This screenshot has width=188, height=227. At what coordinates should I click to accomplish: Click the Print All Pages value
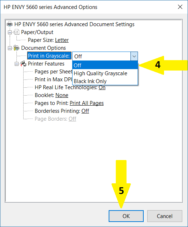tap(87, 103)
